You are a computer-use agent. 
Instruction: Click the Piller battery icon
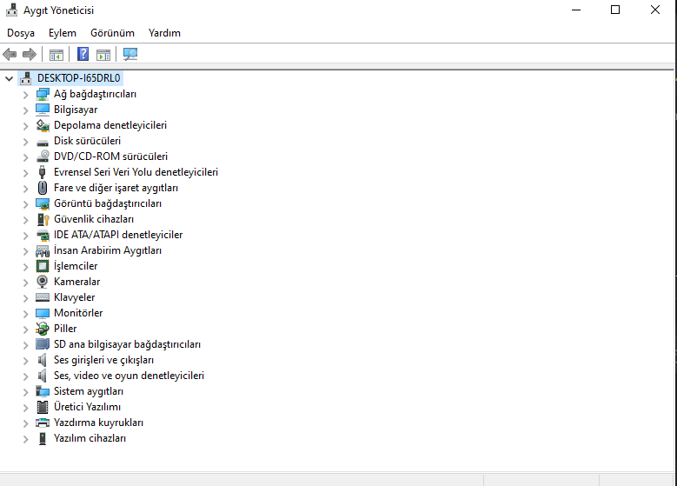43,329
